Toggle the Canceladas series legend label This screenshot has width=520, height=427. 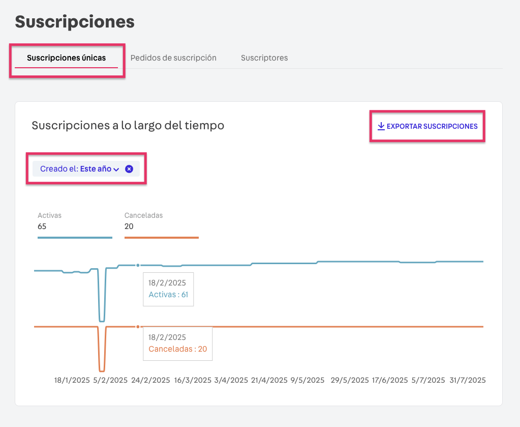143,215
